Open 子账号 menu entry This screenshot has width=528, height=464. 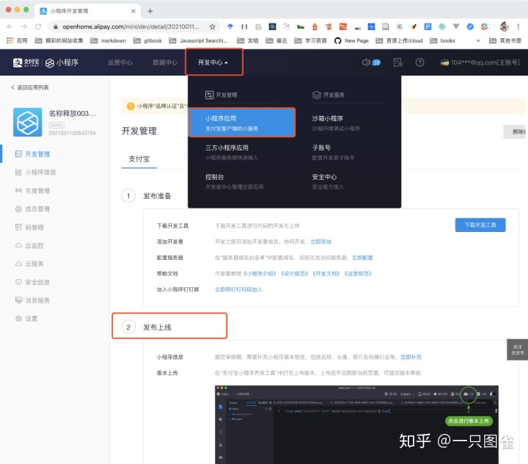click(333, 152)
